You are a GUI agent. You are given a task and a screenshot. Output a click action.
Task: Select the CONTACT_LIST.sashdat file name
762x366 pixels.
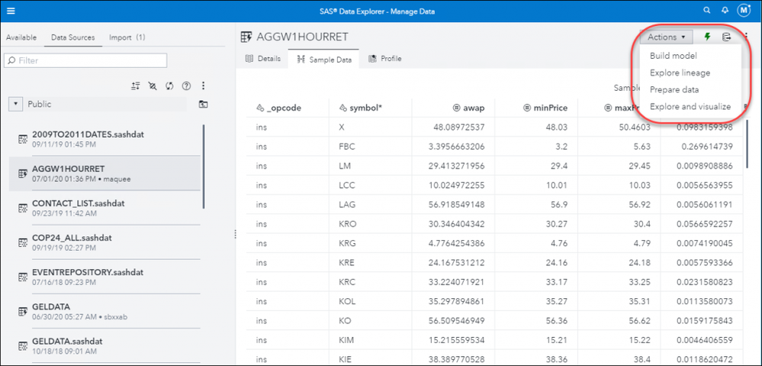point(79,203)
